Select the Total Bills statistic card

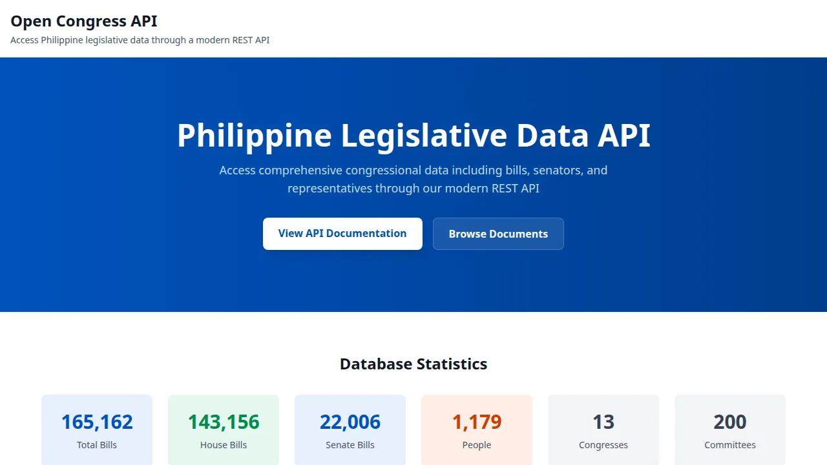(97, 430)
